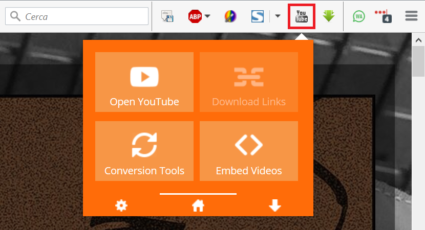The height and width of the screenshot is (230, 425).
Task: Click the YouTube extension toolbar button
Action: point(302,16)
